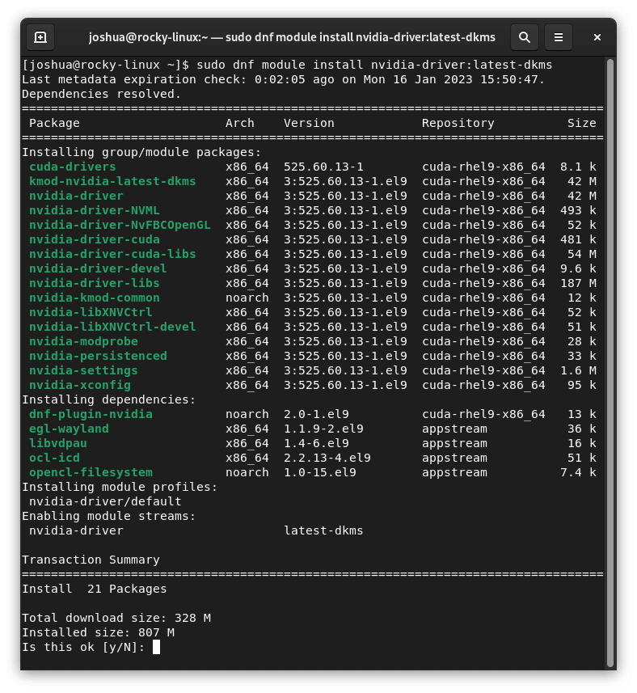Image resolution: width=637 pixels, height=693 pixels.
Task: Click the 'latest-dkms' stream value
Action: [x=323, y=530]
